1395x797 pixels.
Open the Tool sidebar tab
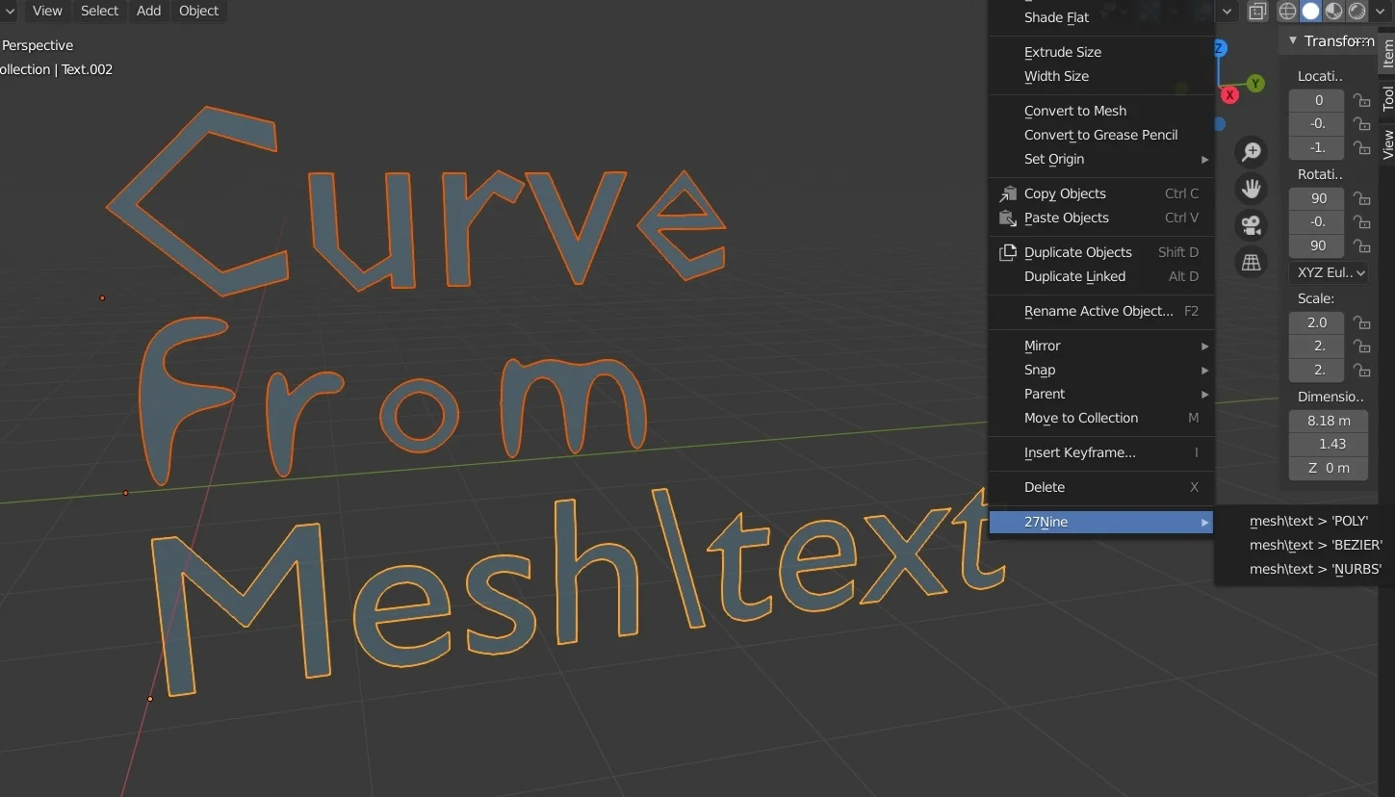[x=1387, y=98]
